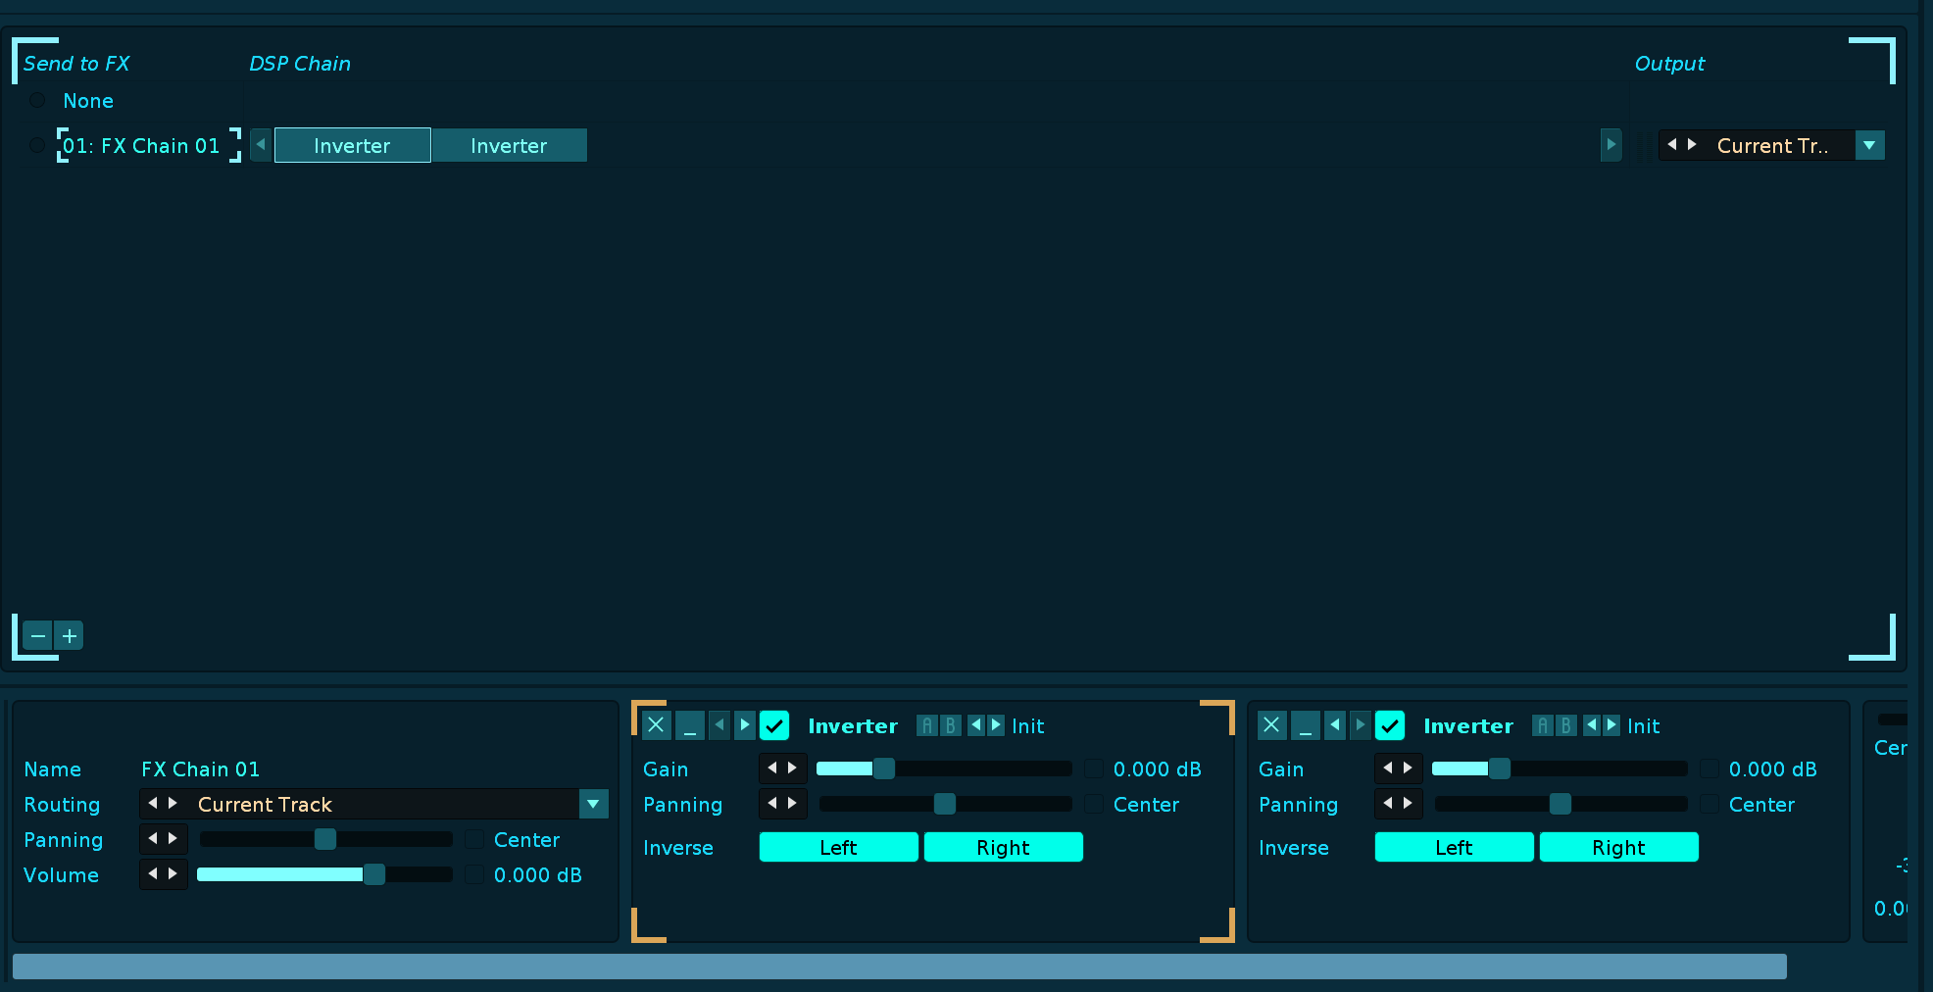
Task: Click the horizontal scrollbar at the bottom
Action: pyautogui.click(x=899, y=967)
